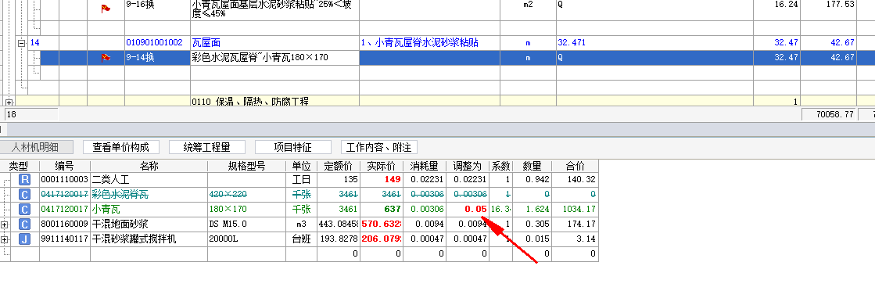
Task: Click code 9911140117 in mixer row
Action: click(x=65, y=239)
